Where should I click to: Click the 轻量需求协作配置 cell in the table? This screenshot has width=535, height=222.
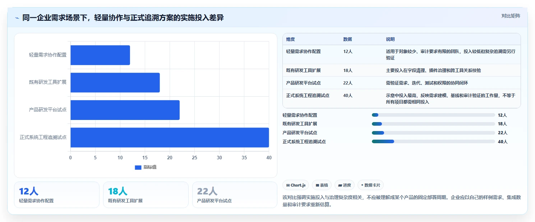tap(303, 52)
